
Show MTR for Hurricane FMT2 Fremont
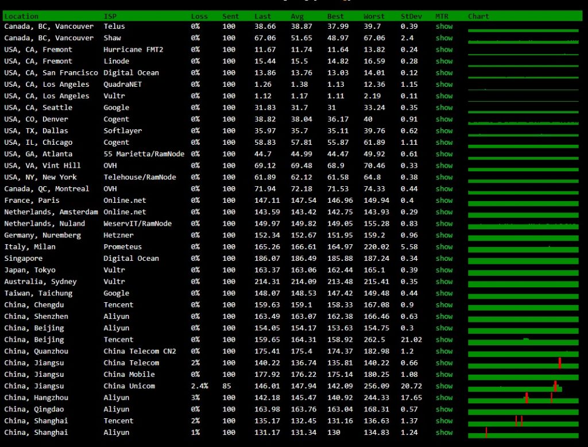click(444, 49)
